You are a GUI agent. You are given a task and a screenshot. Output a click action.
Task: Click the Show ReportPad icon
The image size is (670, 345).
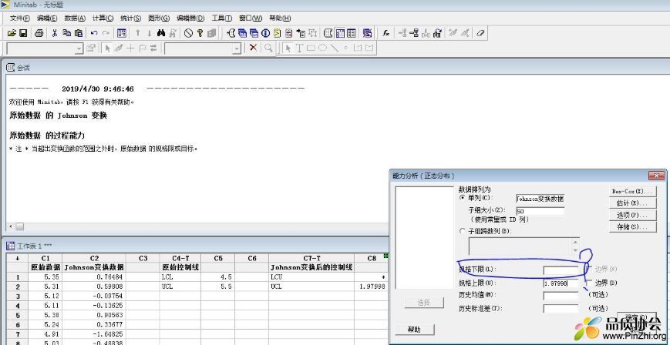[289, 33]
